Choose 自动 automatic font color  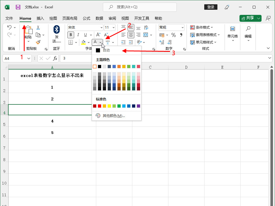(x=117, y=50)
